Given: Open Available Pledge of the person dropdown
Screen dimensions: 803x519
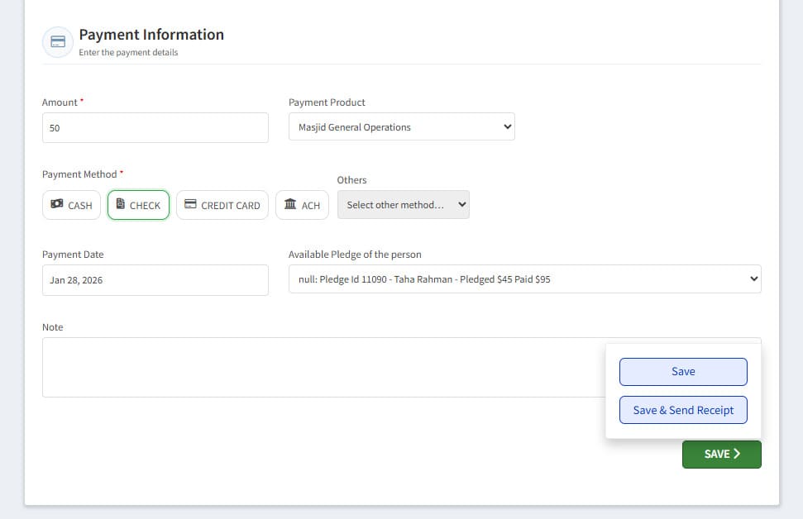Looking at the screenshot, I should pos(525,279).
